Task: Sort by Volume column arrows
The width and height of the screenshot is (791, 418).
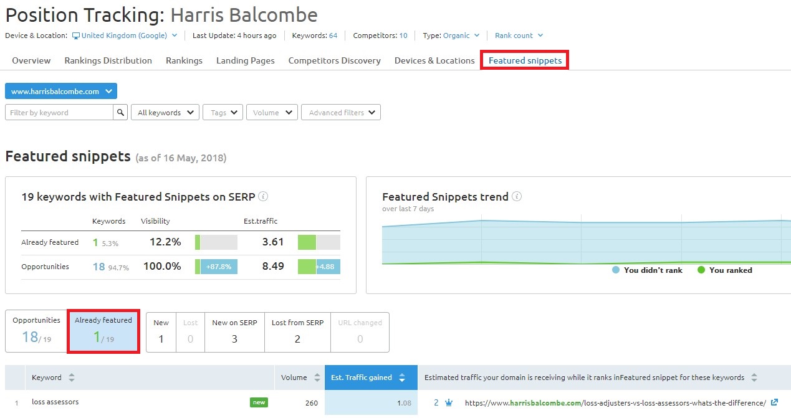Action: [x=316, y=378]
